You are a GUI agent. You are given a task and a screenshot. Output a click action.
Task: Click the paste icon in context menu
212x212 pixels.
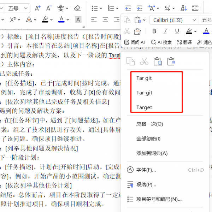pyautogui.click(x=158, y=61)
